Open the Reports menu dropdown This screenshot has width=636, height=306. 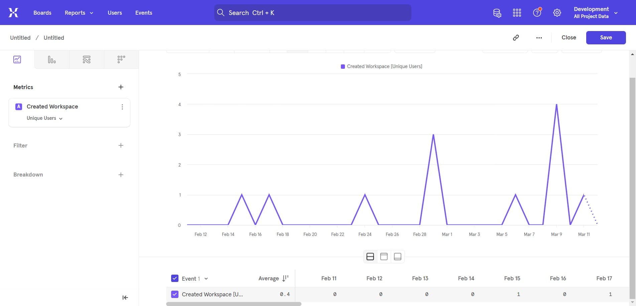79,13
